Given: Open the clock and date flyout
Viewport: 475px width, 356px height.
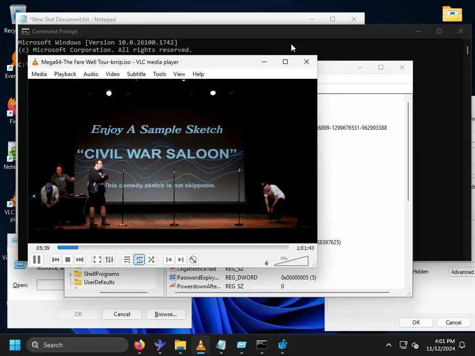Looking at the screenshot, I should tap(441, 345).
